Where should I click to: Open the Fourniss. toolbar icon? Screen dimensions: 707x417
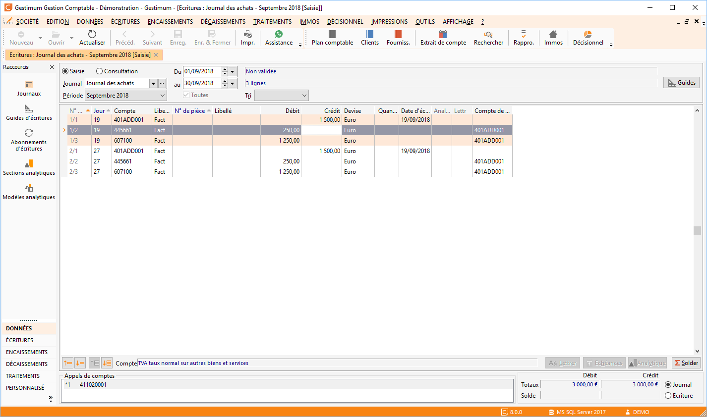[398, 34]
